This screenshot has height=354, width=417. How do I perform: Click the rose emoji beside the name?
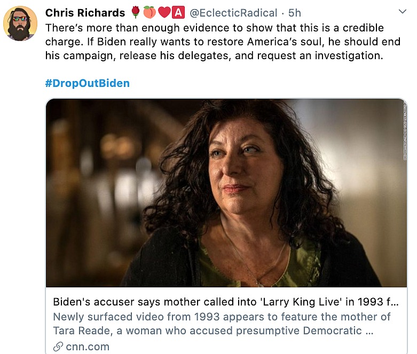click(136, 12)
